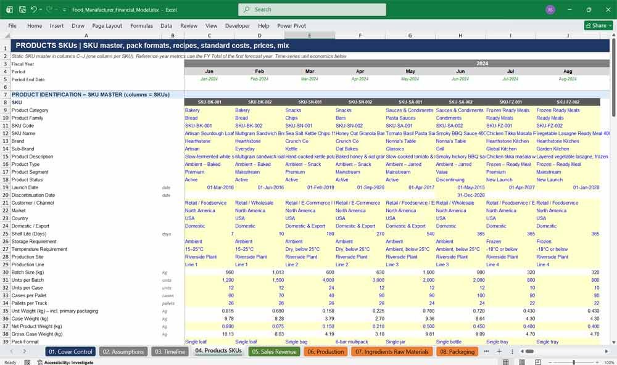Click the 100% zoom level indicator
The height and width of the screenshot is (365, 617).
609,363
